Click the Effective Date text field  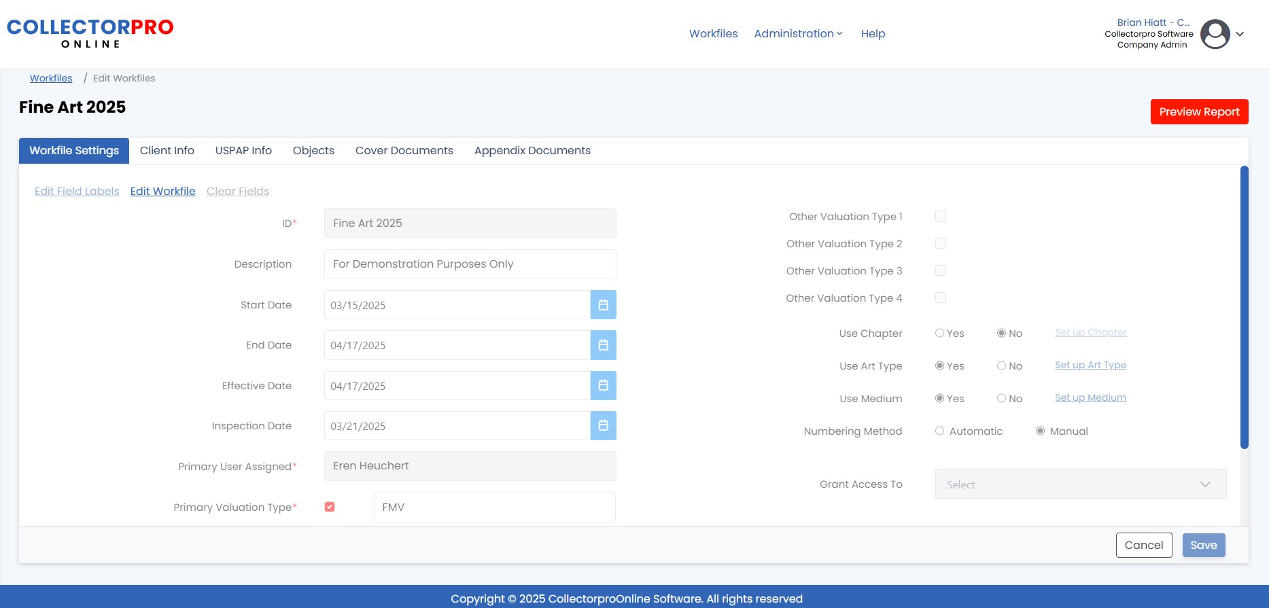(457, 385)
